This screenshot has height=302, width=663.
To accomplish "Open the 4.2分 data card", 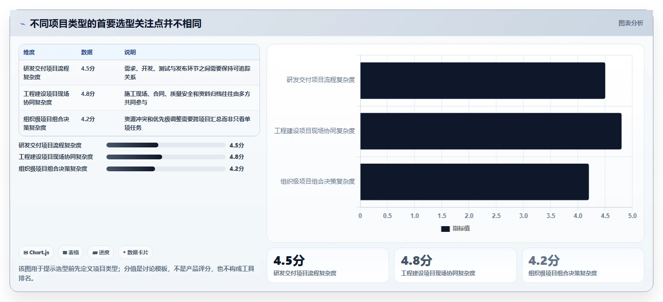I will [583, 265].
